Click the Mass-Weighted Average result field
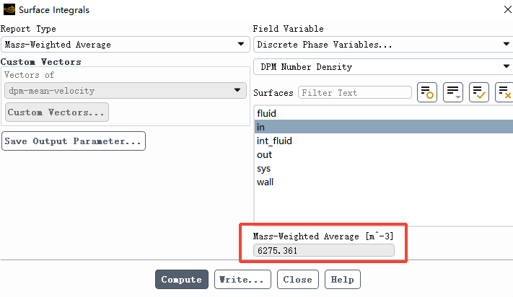513x297 pixels. [x=323, y=251]
